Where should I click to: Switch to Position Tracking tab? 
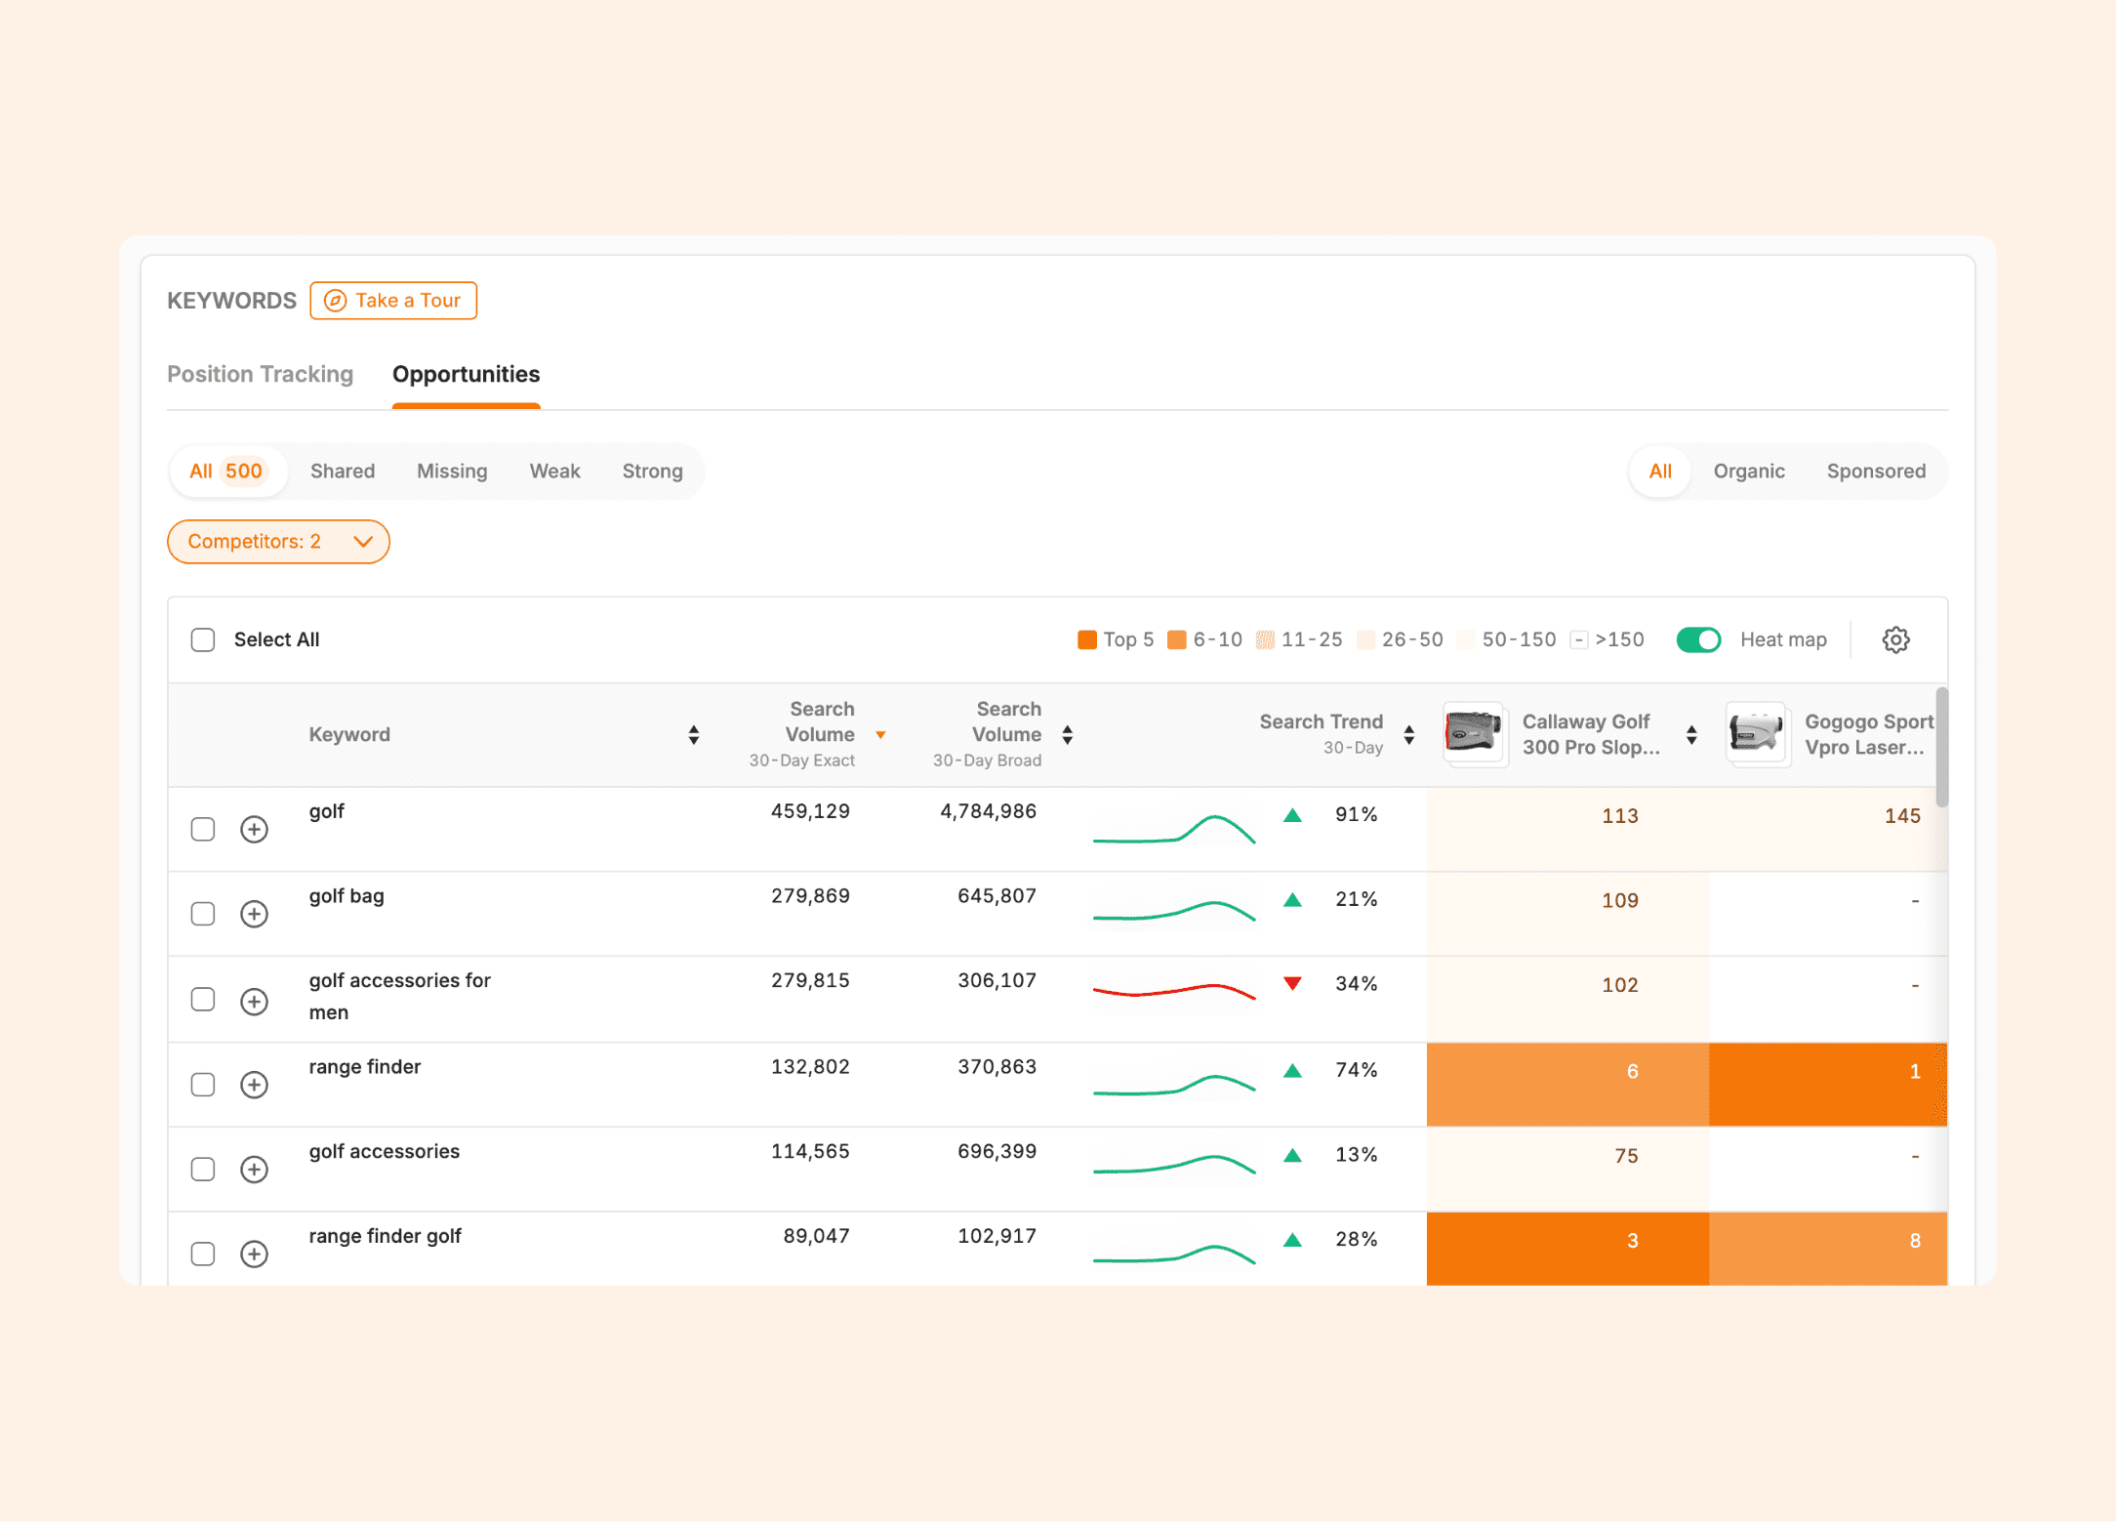(x=260, y=375)
